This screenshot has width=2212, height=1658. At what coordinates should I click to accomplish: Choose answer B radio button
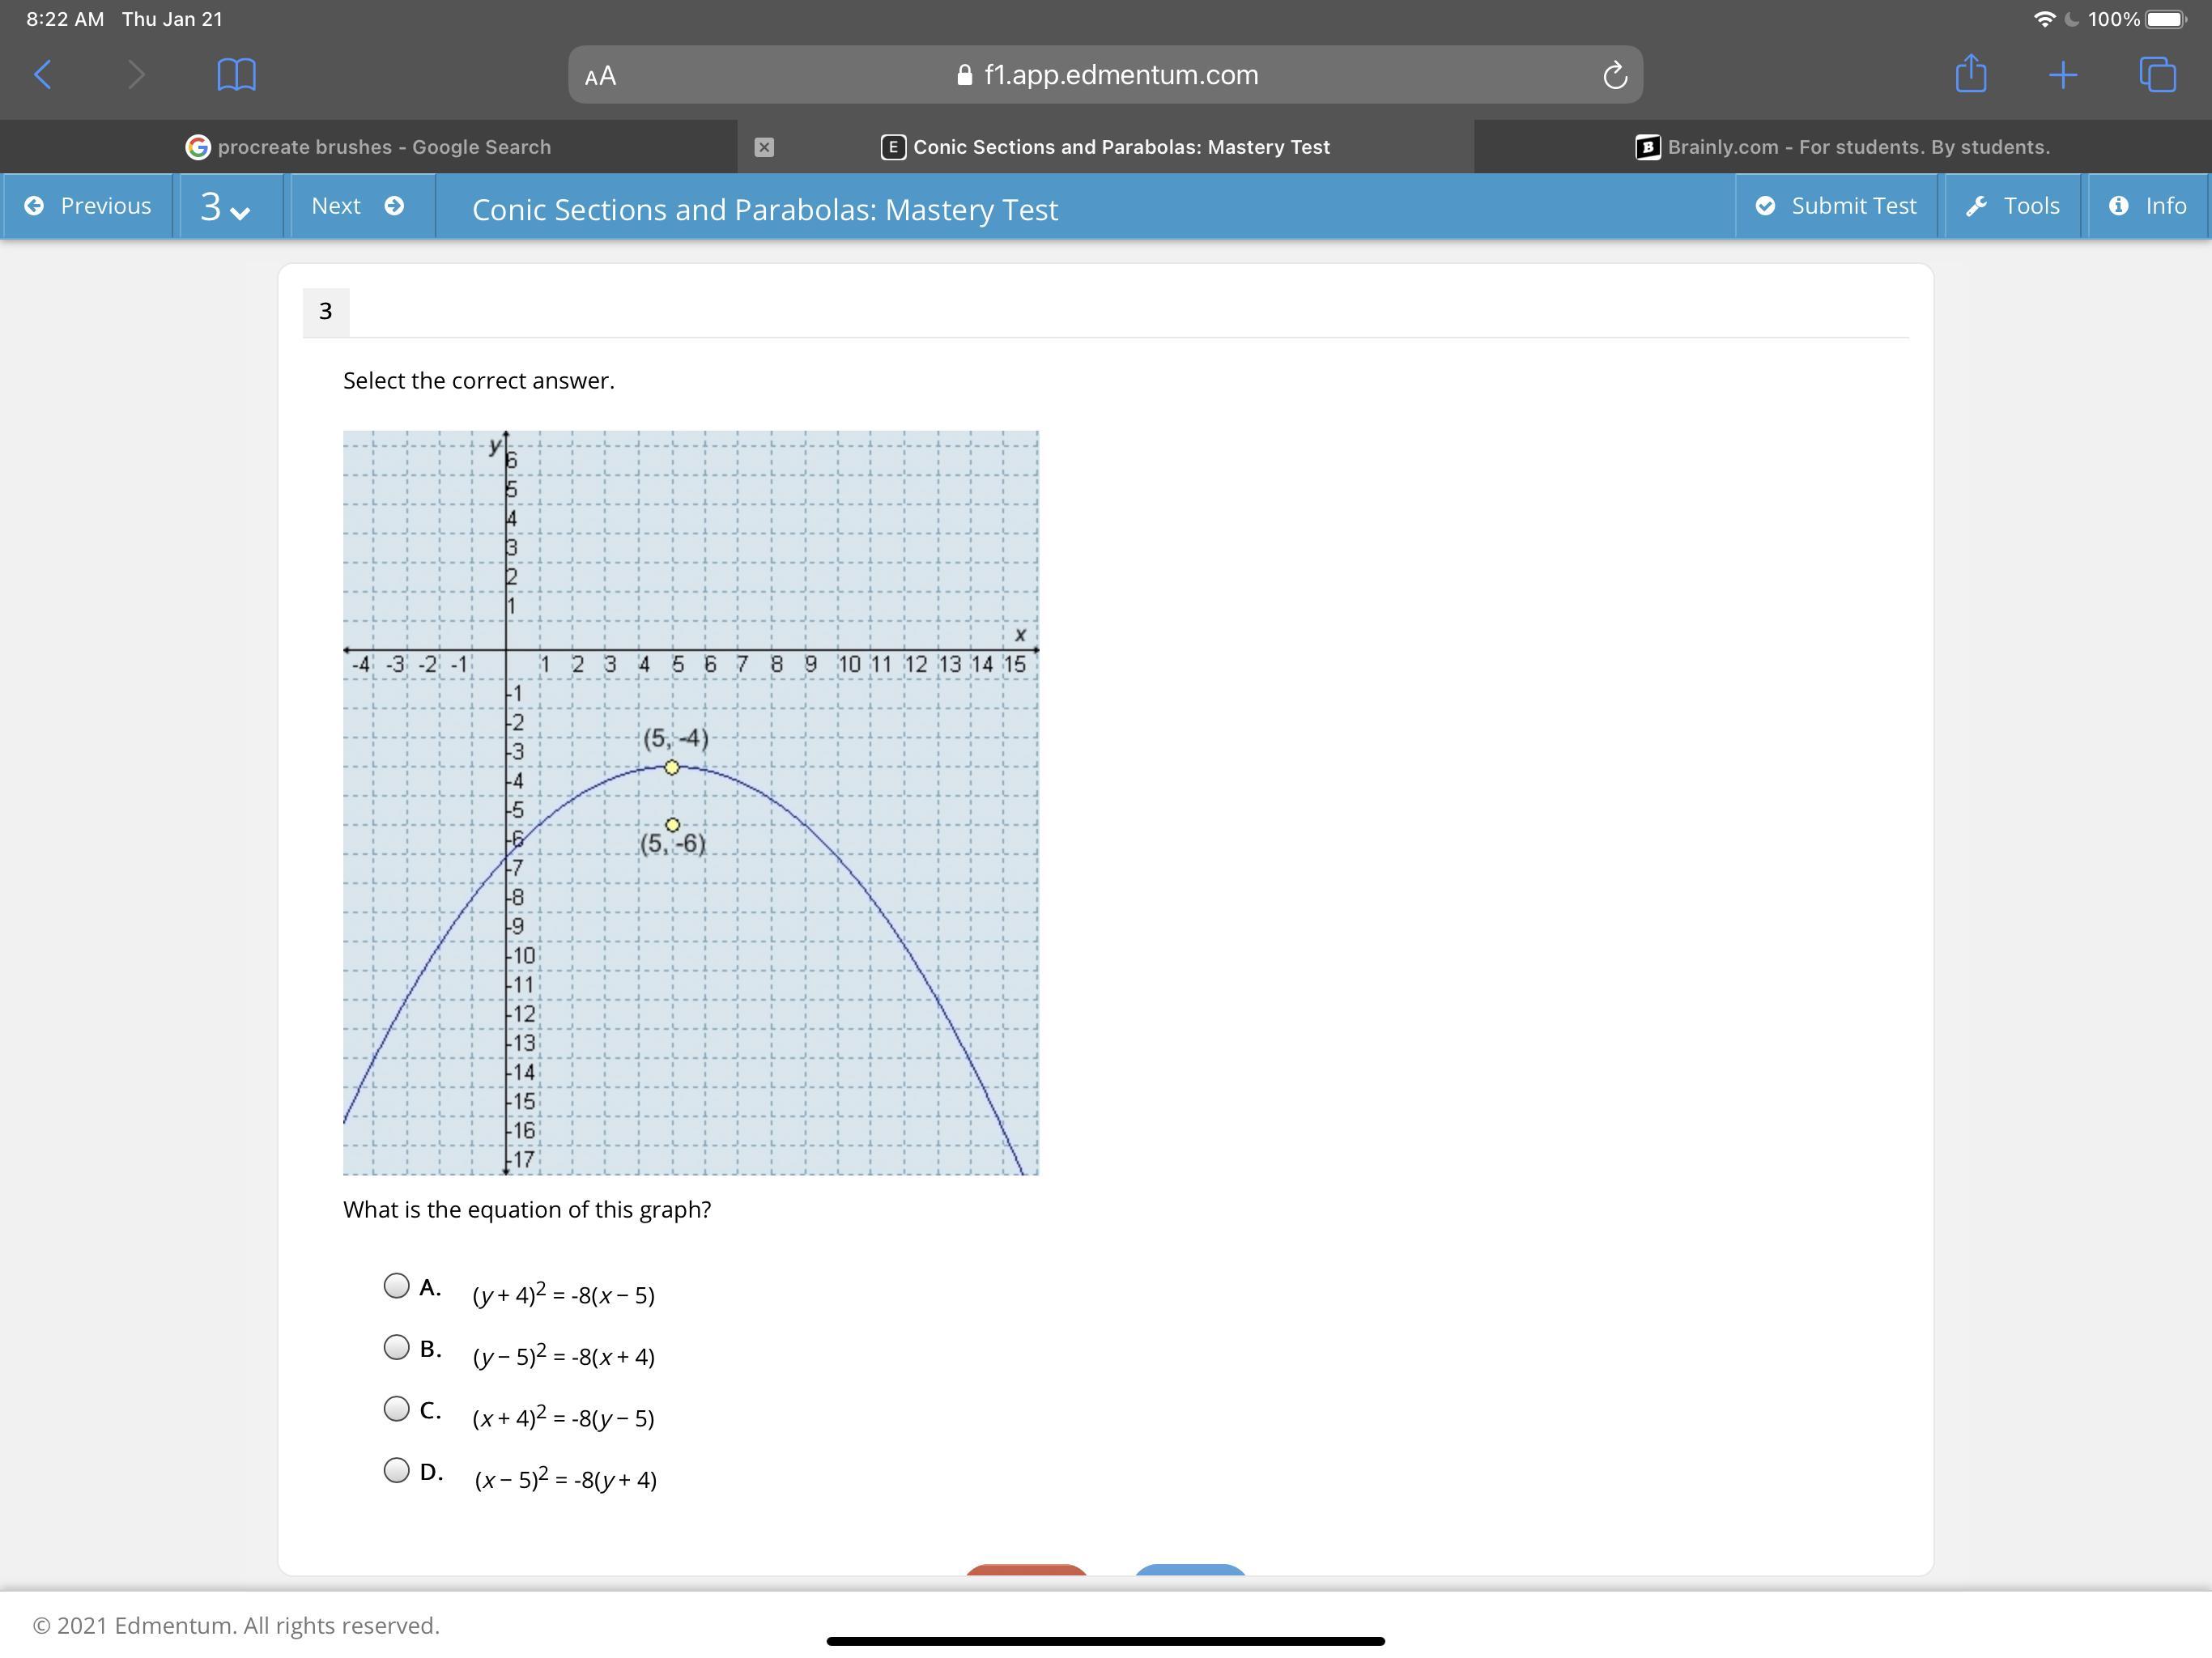[397, 1347]
